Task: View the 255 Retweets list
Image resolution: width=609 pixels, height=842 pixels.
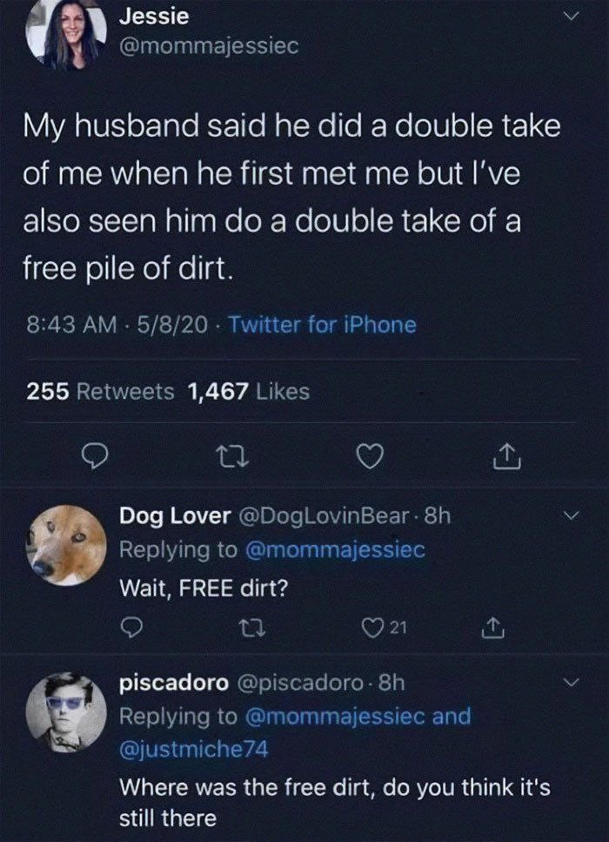Action: point(100,392)
